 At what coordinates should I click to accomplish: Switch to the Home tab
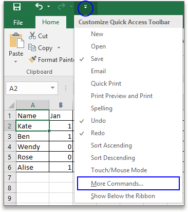click(x=51, y=22)
